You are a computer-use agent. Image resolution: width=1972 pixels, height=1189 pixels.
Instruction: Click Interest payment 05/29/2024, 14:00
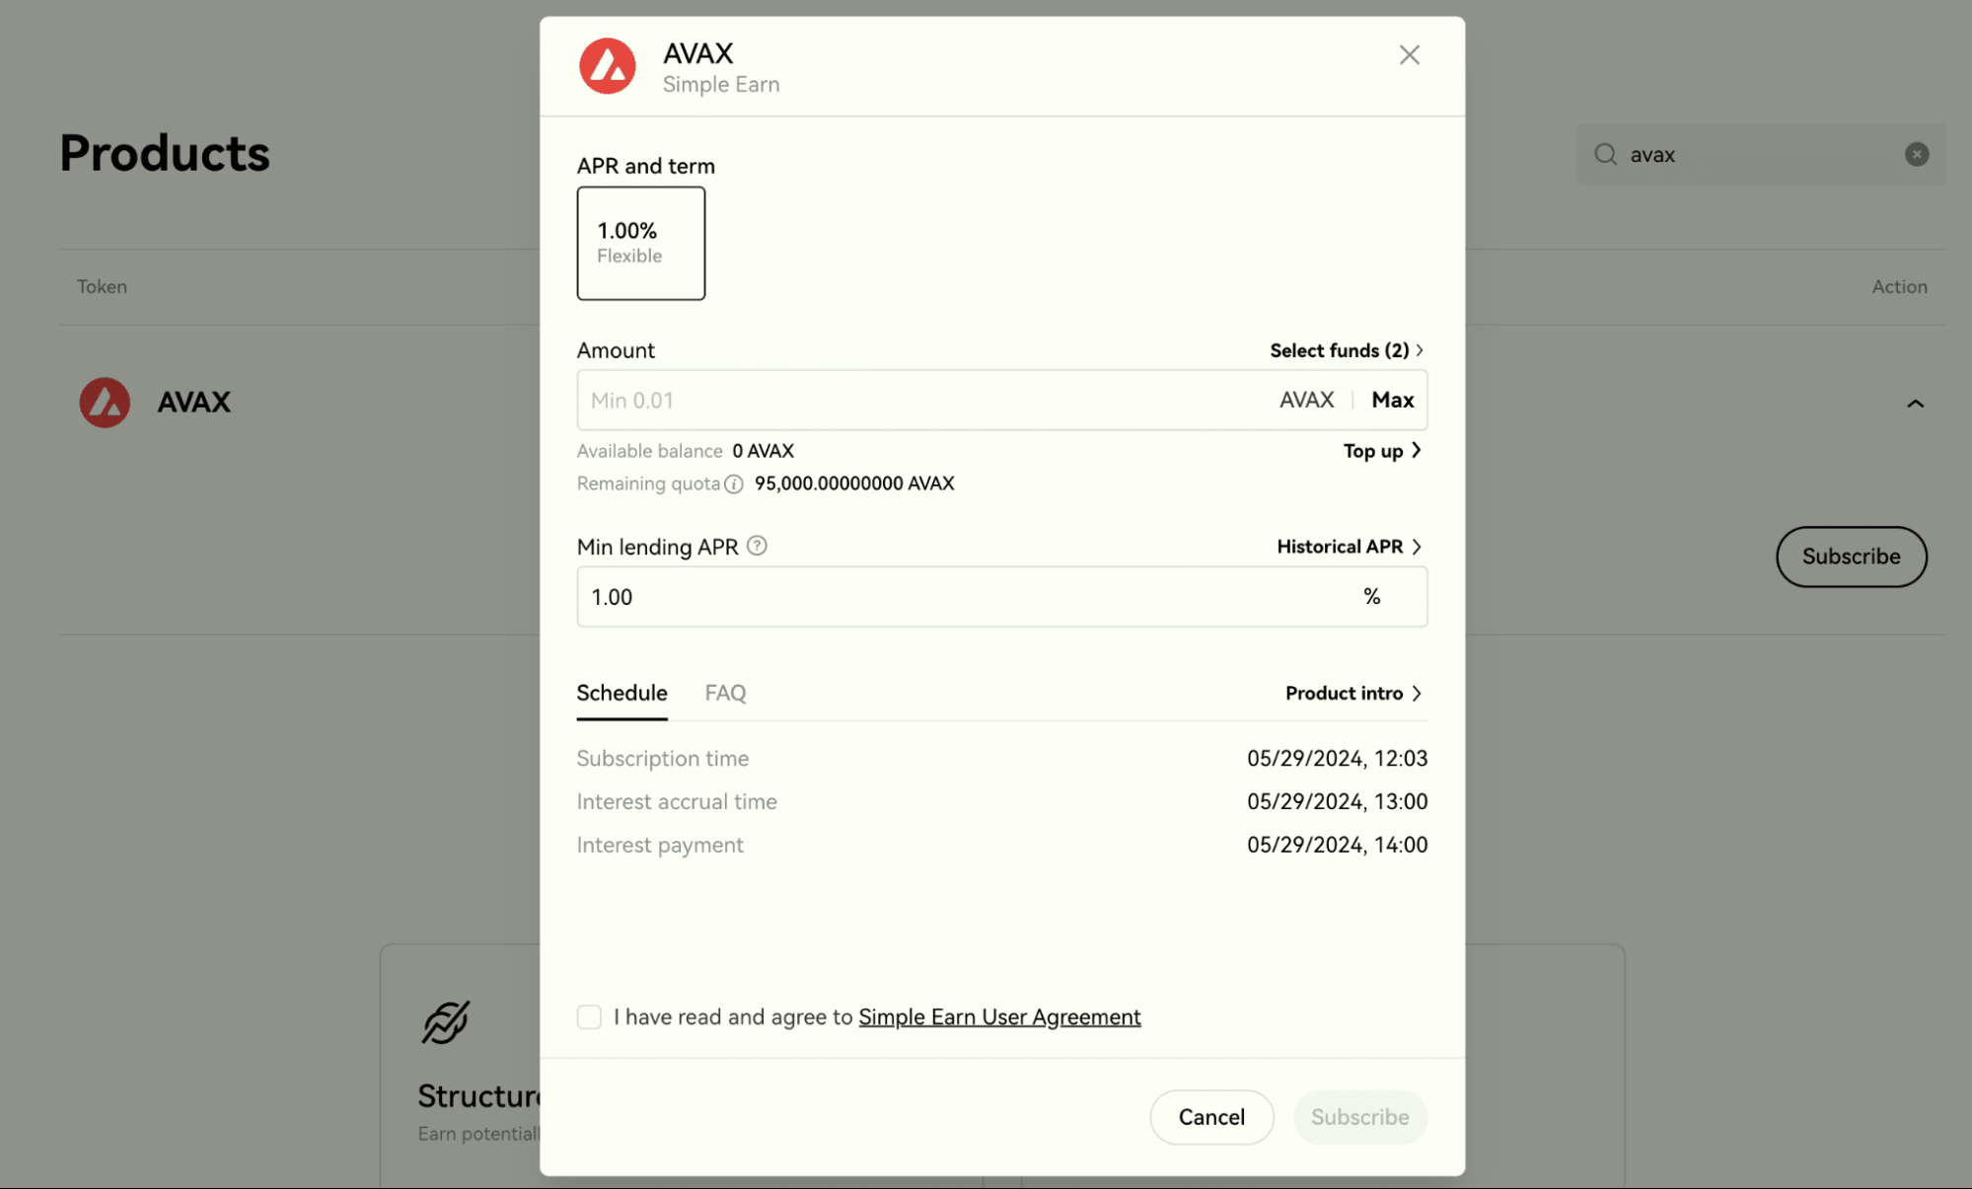[x=1337, y=845]
